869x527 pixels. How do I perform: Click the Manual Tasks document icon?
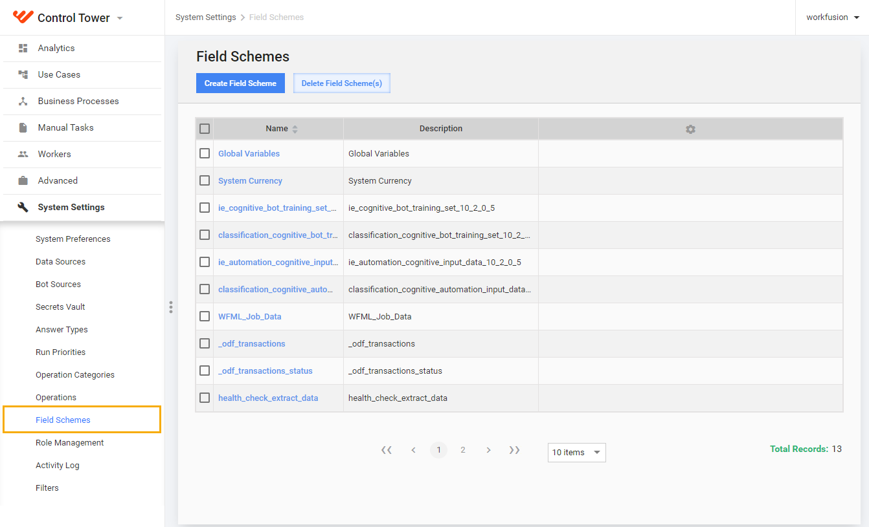click(x=23, y=128)
